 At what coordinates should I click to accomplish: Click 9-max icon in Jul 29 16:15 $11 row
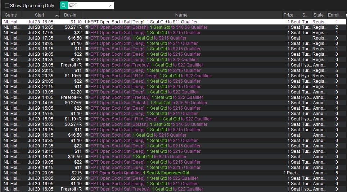pos(87,129)
